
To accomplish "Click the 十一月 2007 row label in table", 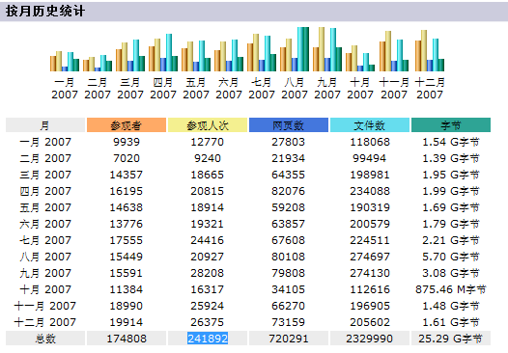I will tap(45, 306).
